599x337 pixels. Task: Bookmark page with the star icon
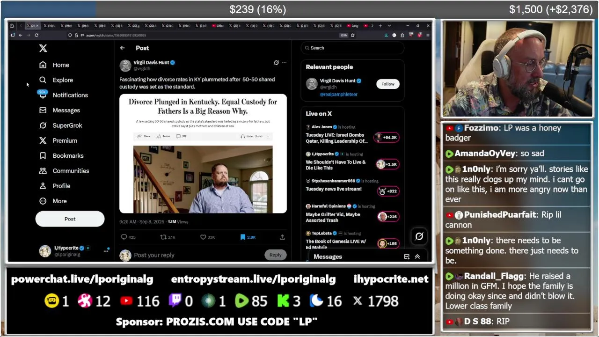tap(353, 35)
